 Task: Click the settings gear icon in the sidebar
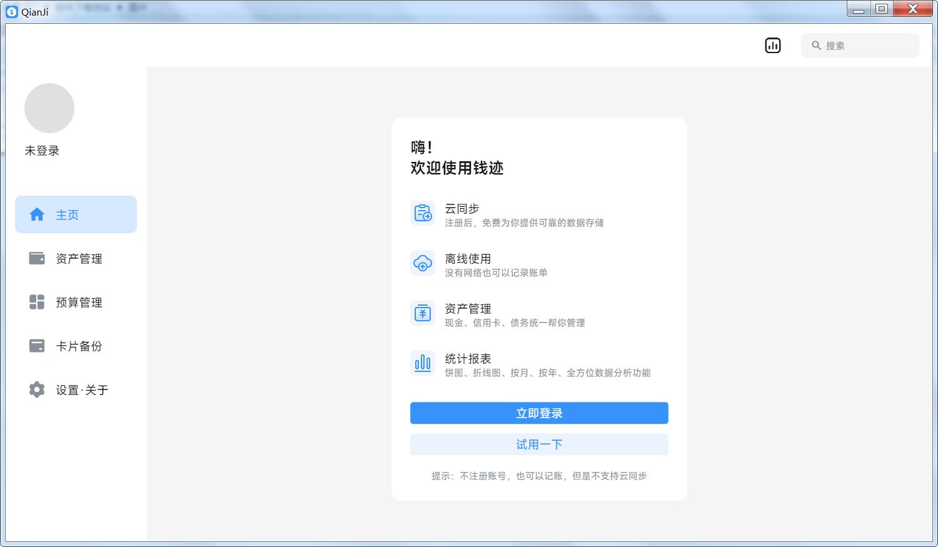(x=37, y=389)
